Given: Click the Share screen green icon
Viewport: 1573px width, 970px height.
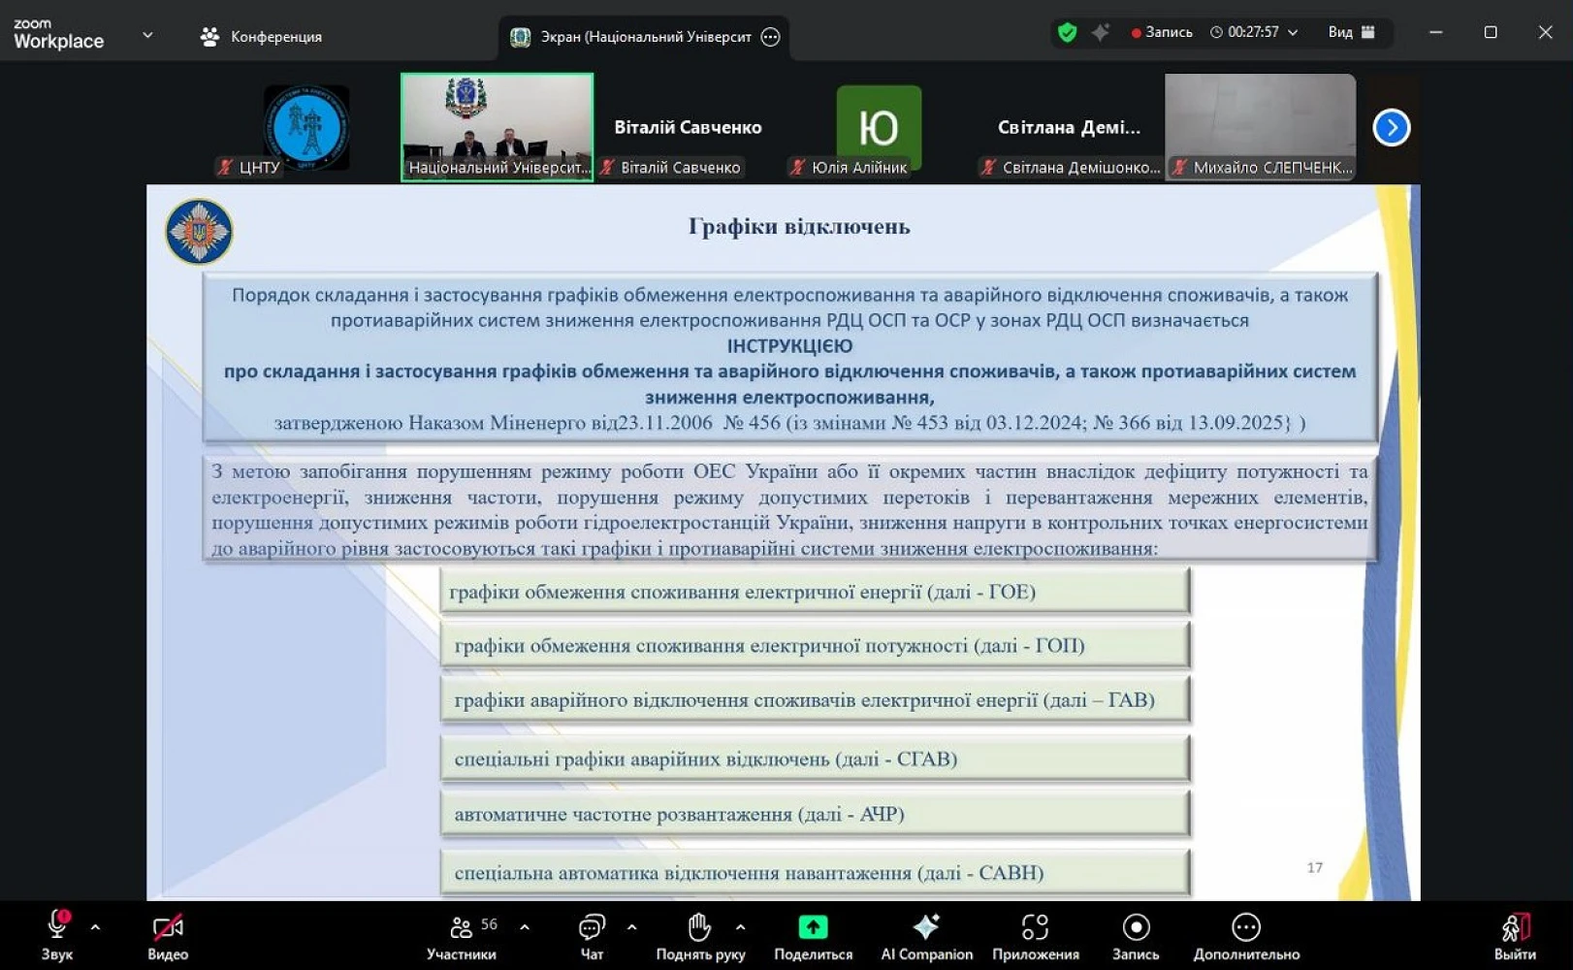Looking at the screenshot, I should coord(813,928).
